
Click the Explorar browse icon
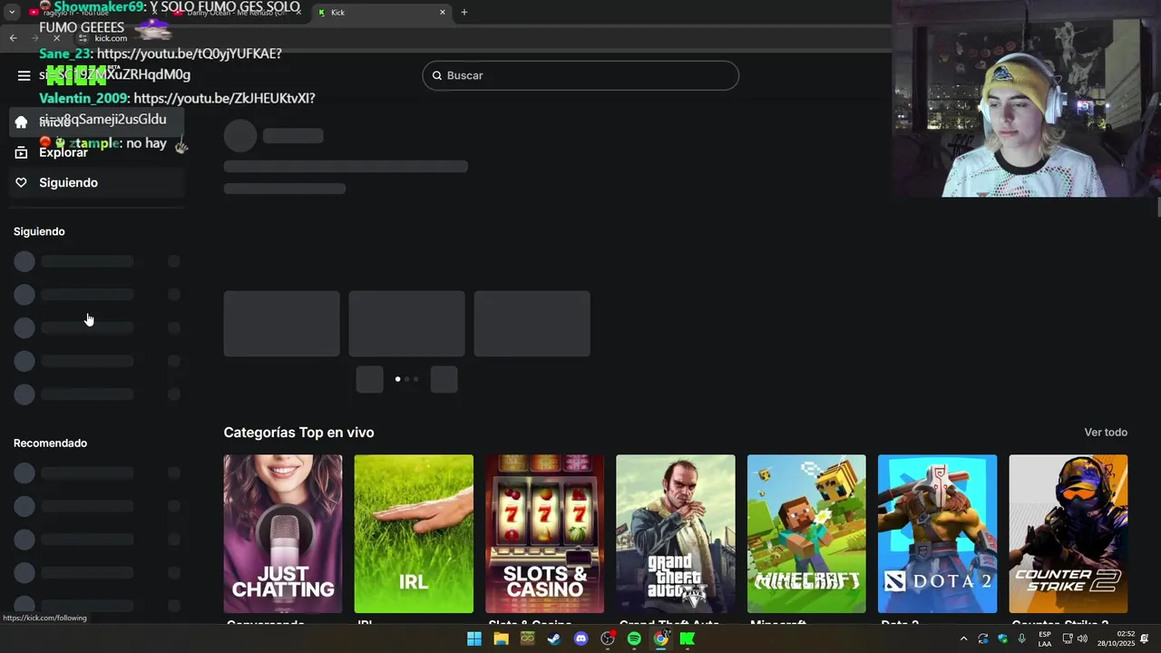coord(21,152)
